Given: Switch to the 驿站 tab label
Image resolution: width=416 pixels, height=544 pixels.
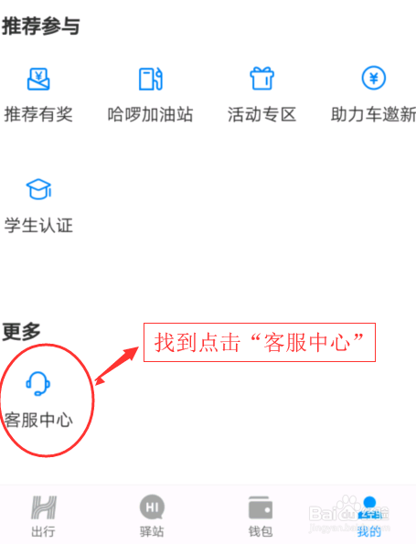Looking at the screenshot, I should point(152,531).
